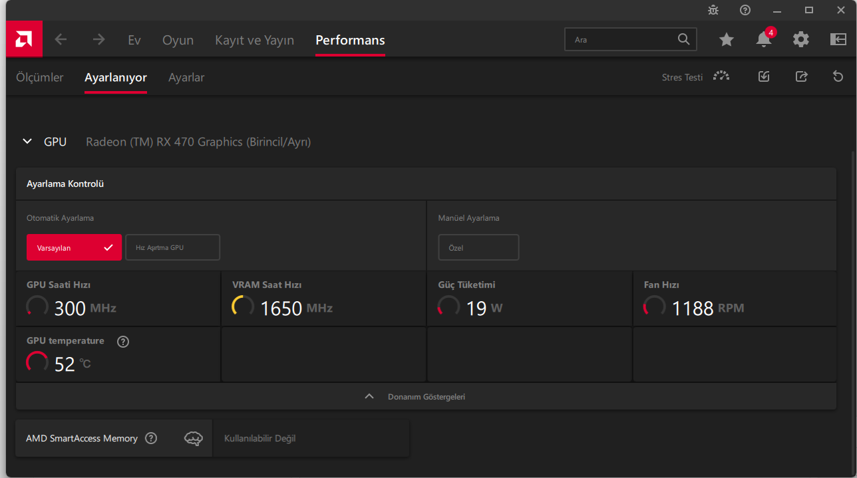This screenshot has width=857, height=478.
Task: Open the favorites star icon
Action: [x=727, y=40]
